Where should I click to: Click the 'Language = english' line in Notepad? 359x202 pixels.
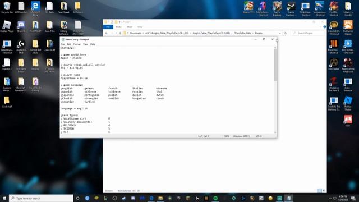[74, 108]
